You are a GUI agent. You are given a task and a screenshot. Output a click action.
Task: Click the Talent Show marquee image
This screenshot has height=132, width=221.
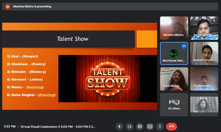[108, 79]
